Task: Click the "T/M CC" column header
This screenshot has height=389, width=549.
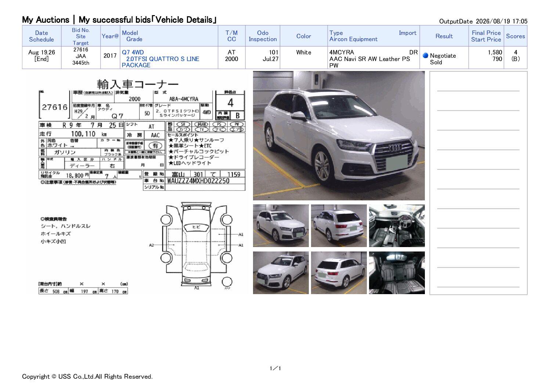Action: pos(232,36)
